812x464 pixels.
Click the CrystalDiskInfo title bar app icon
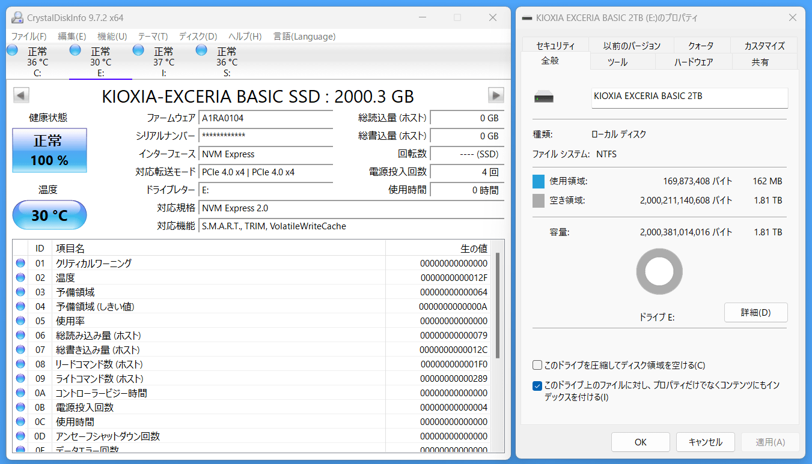click(18, 18)
